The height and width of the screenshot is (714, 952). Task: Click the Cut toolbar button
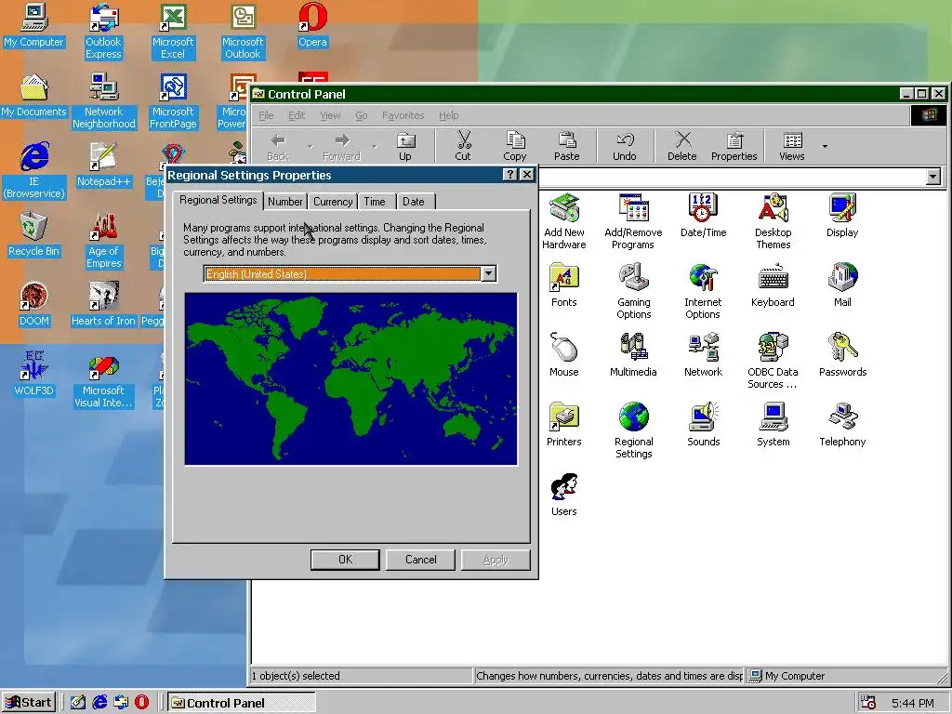point(463,146)
